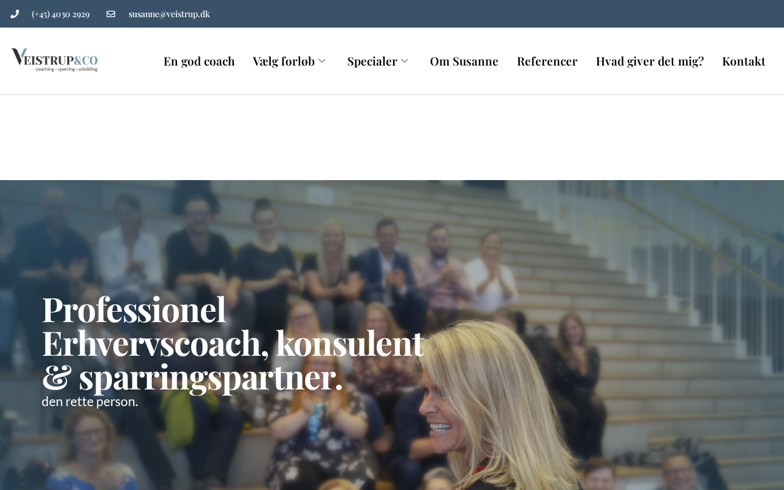Navigate to the Kontakt page
The width and height of the screenshot is (784, 490).
(744, 61)
